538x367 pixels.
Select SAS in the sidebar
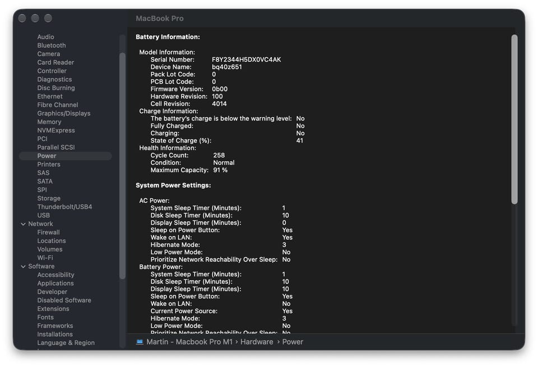pos(43,173)
